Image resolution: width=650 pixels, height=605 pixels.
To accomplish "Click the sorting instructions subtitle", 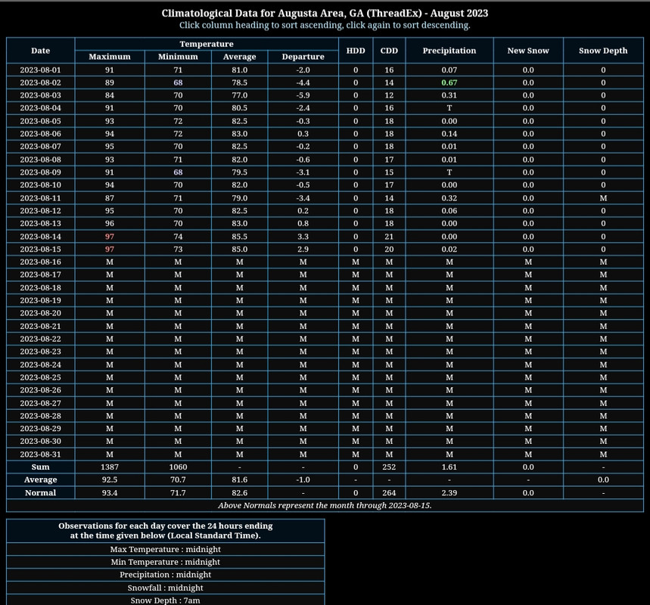I will click(x=325, y=25).
